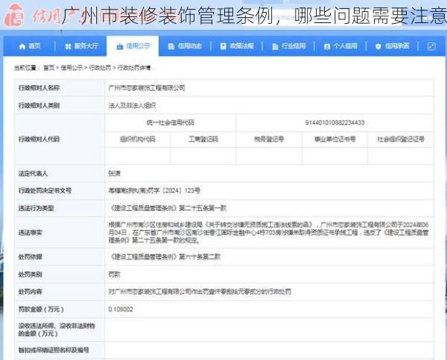Click the 违法行为类型 label

pos(36,208)
